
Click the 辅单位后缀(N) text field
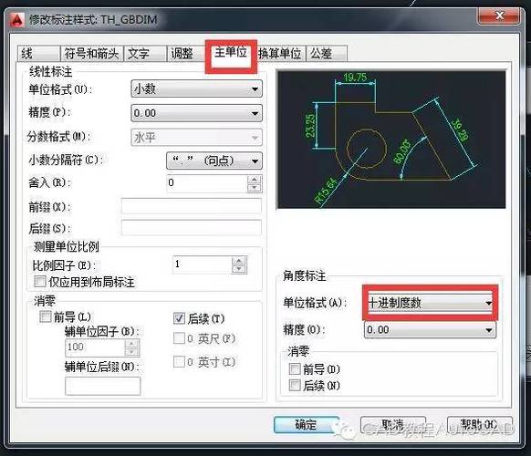102,386
